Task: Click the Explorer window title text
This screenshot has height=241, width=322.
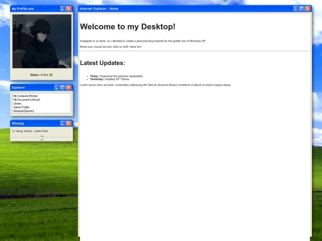Action: 18,87
